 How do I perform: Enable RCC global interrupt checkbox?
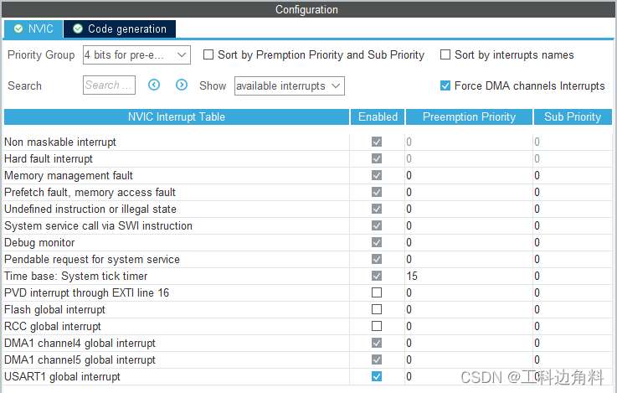click(x=377, y=326)
